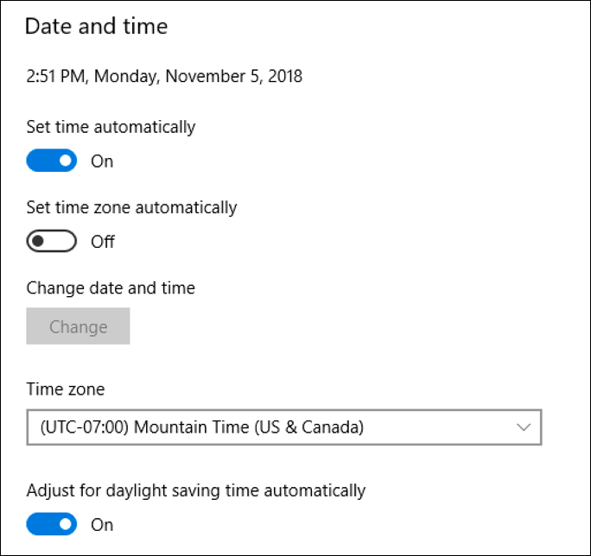591x556 pixels.
Task: Click the Change date and time label
Action: [x=111, y=287]
